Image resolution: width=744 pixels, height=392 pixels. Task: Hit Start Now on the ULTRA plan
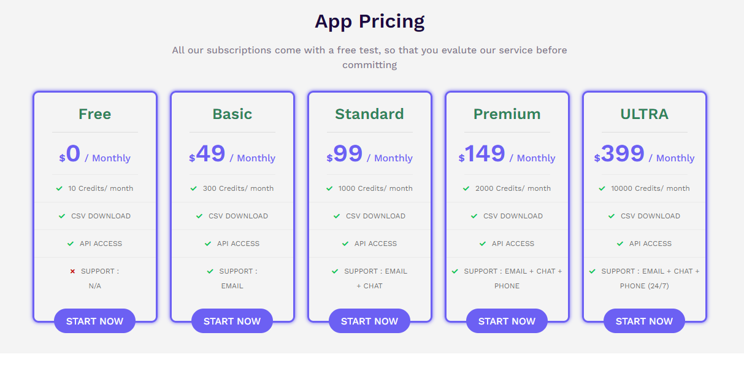[x=644, y=321]
